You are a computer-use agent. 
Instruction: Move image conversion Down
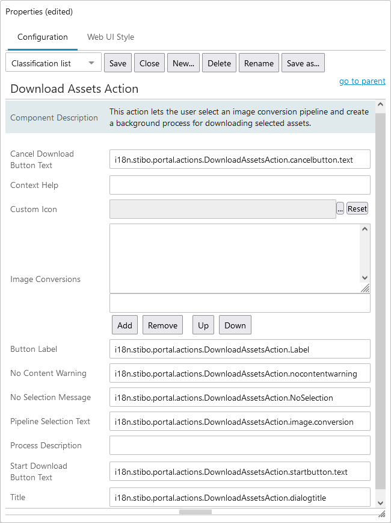coord(235,325)
